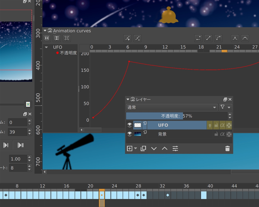Fit curves horizontally in Animation curves
Image resolution: width=259 pixels, height=207 pixels.
(47, 38)
